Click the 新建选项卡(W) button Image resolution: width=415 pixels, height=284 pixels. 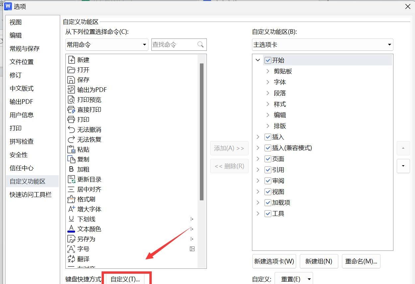pyautogui.click(x=274, y=261)
